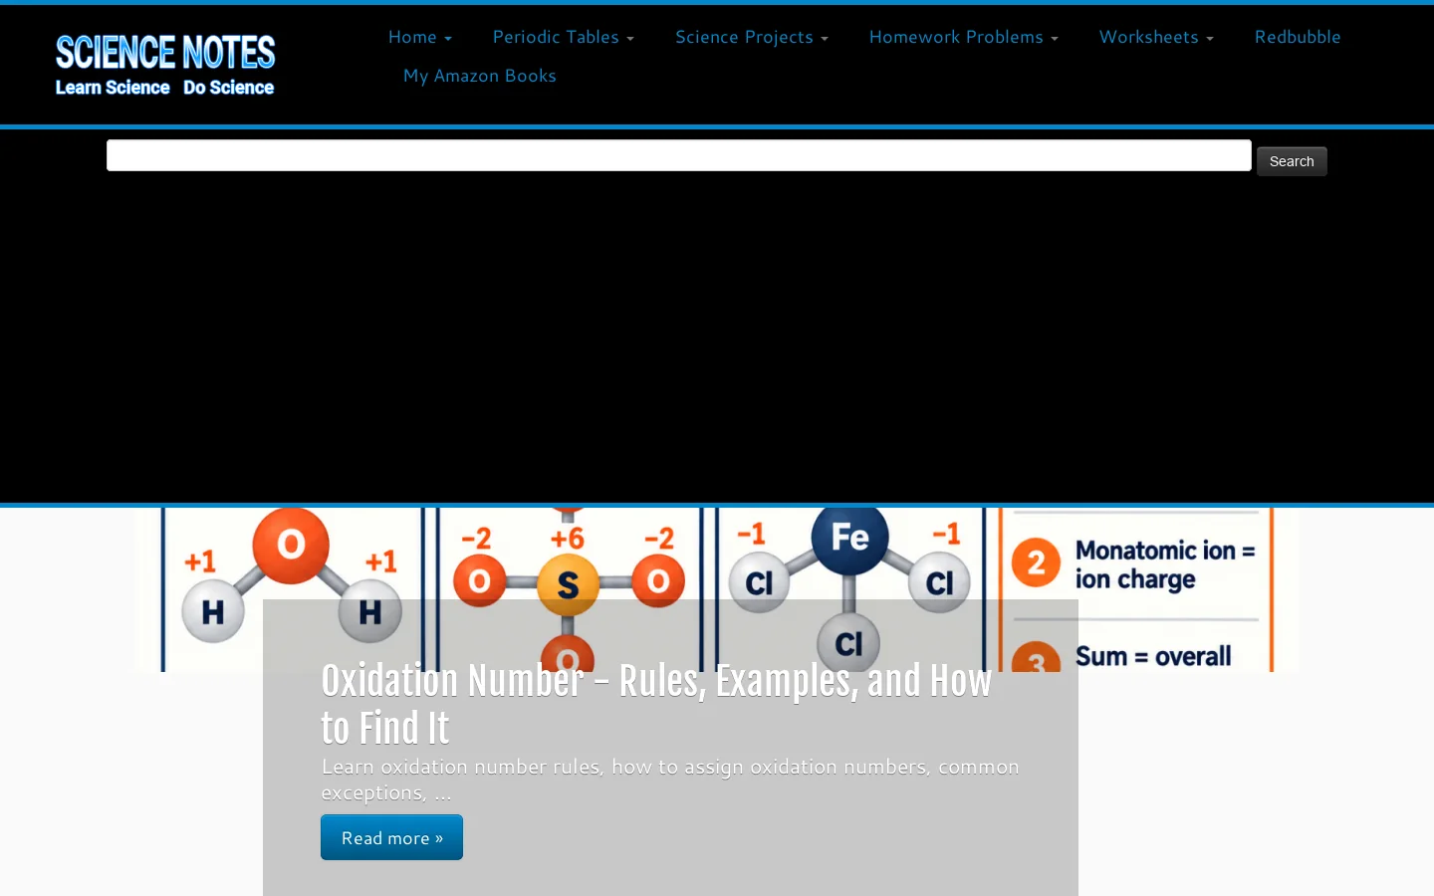This screenshot has width=1434, height=896.
Task: Go to the Redbubble link
Action: click(1298, 37)
